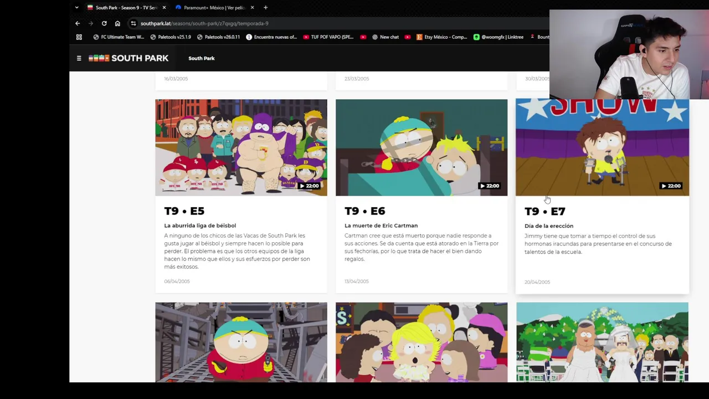Click the E7 Jimmy tiene description text
Screen dimensions: 709x399
(598, 244)
